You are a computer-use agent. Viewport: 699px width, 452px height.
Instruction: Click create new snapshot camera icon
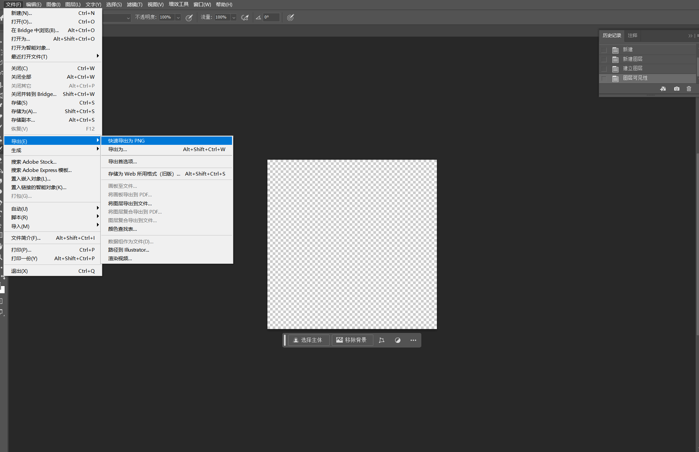[x=676, y=89]
